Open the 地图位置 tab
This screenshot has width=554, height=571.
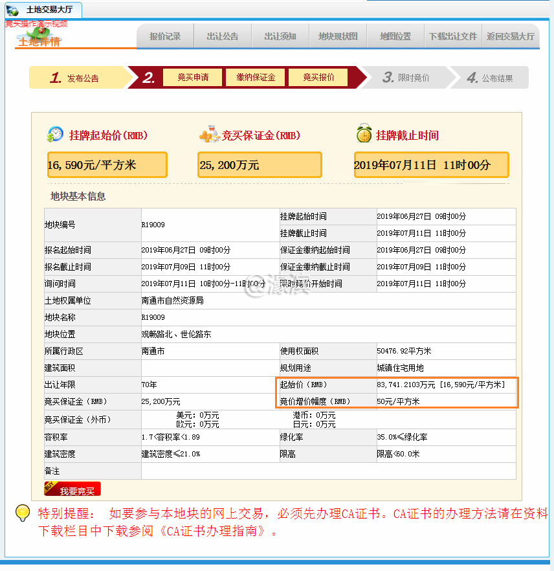pos(395,37)
